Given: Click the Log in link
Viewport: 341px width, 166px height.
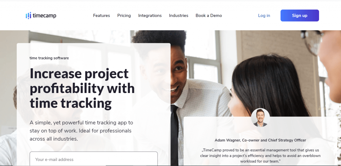Looking at the screenshot, I should point(264,15).
